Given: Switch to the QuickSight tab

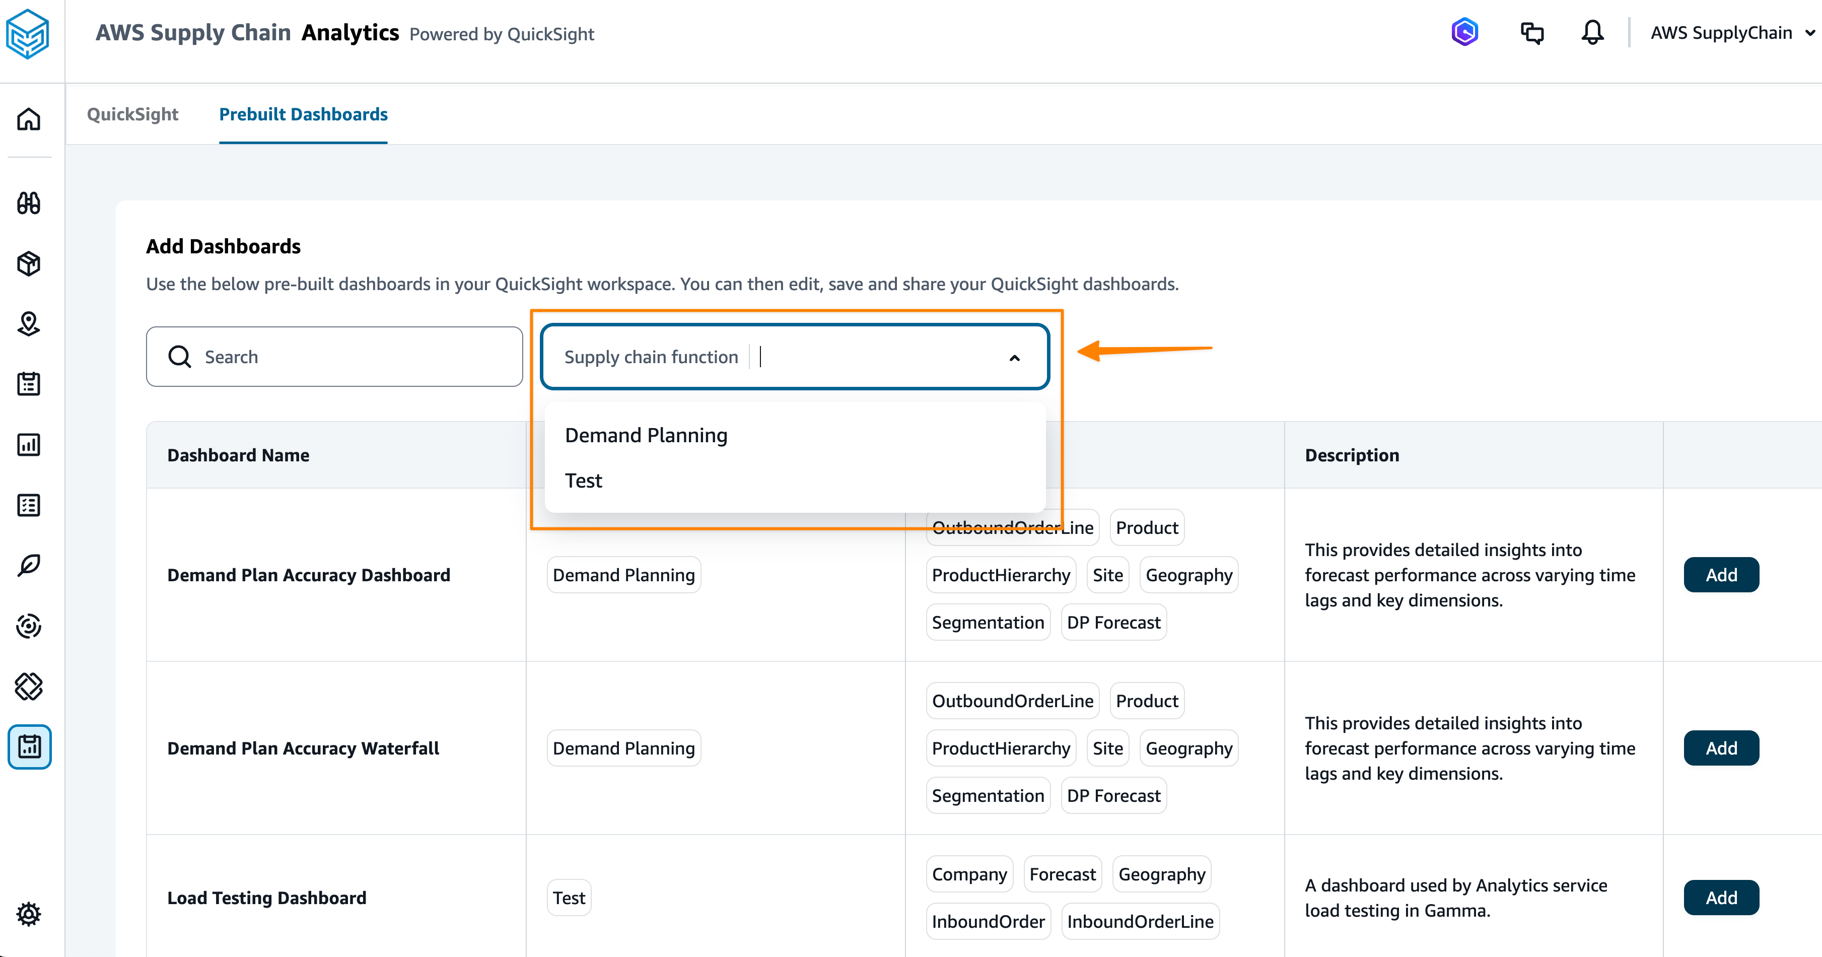Looking at the screenshot, I should tap(132, 114).
